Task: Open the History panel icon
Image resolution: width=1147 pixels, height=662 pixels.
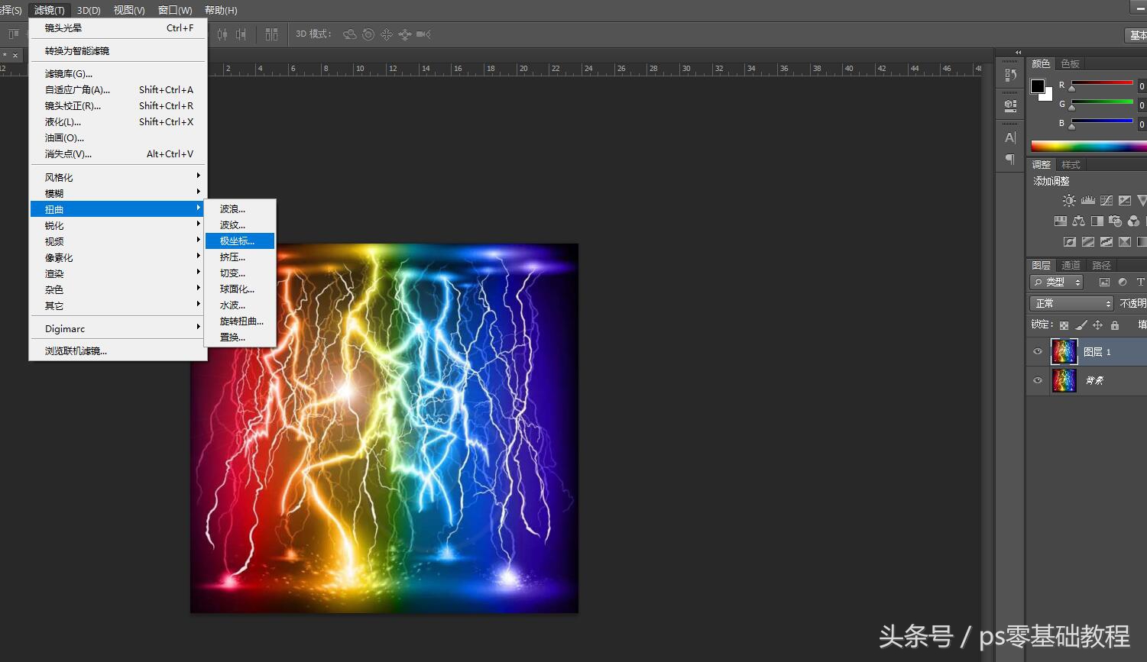Action: pos(1010,75)
